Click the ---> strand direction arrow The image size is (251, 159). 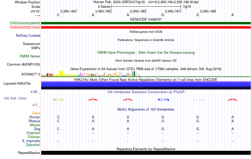pyautogui.click(x=38, y=15)
